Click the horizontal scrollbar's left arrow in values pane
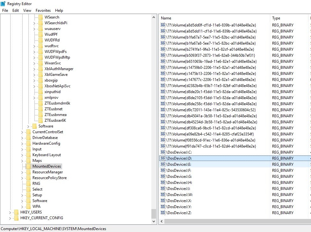Screen dimensions: 311x232 click(162, 221)
